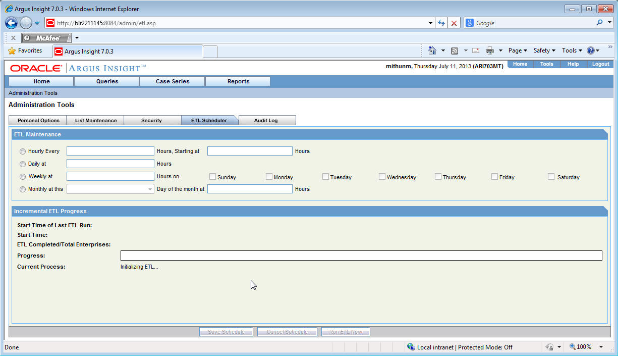Check the Saturday checkbox
The height and width of the screenshot is (356, 618).
click(551, 177)
